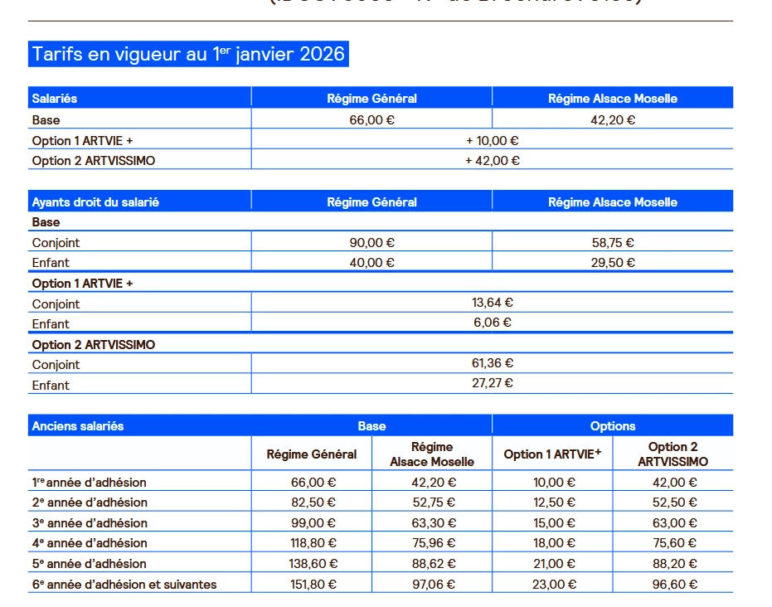Click the 42,20 € value in Salariés Base row

[613, 120]
